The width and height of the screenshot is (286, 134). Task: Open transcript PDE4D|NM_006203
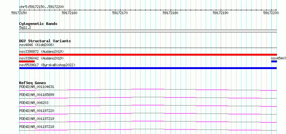34,103
